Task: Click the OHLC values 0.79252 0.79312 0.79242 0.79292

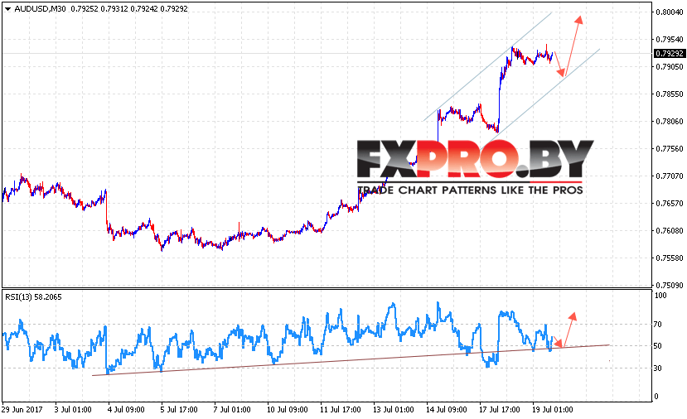Action: click(x=129, y=9)
